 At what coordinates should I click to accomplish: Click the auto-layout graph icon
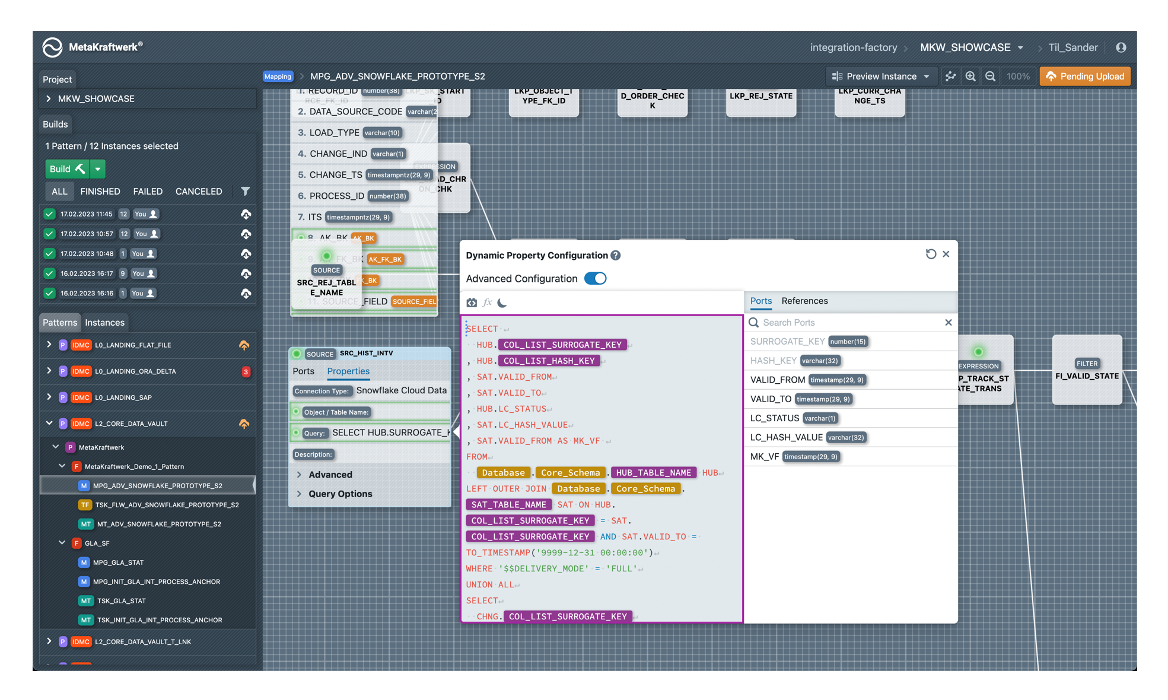[950, 77]
